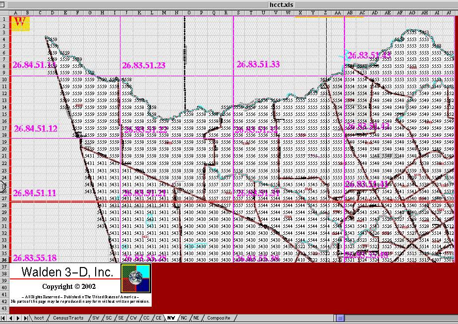The height and width of the screenshot is (324, 458).
Task: Open the CC sheet tab
Action: [x=146, y=318]
